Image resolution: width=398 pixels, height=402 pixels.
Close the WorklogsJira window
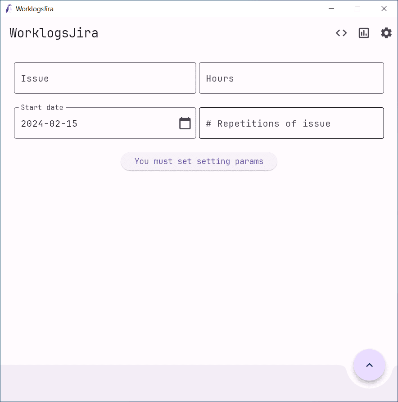[384, 9]
